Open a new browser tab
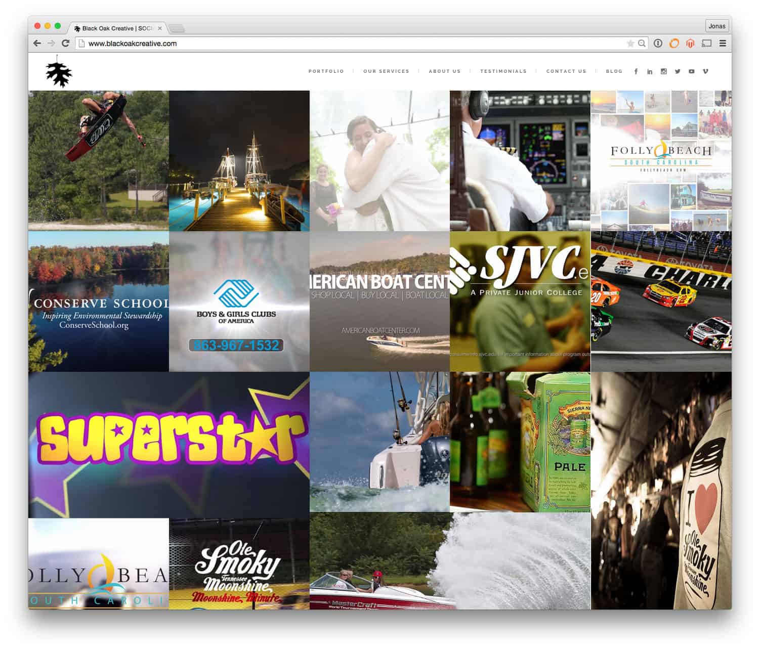Viewport: 760px width, 650px height. pos(176,28)
